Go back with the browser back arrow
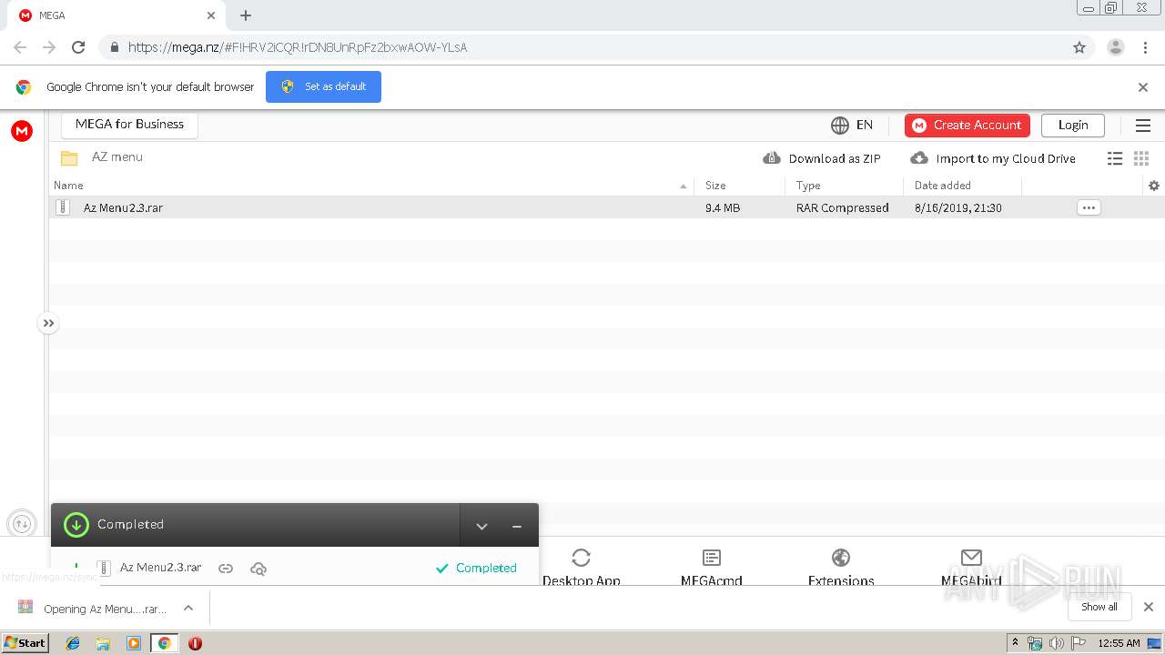The width and height of the screenshot is (1165, 655). (x=20, y=47)
